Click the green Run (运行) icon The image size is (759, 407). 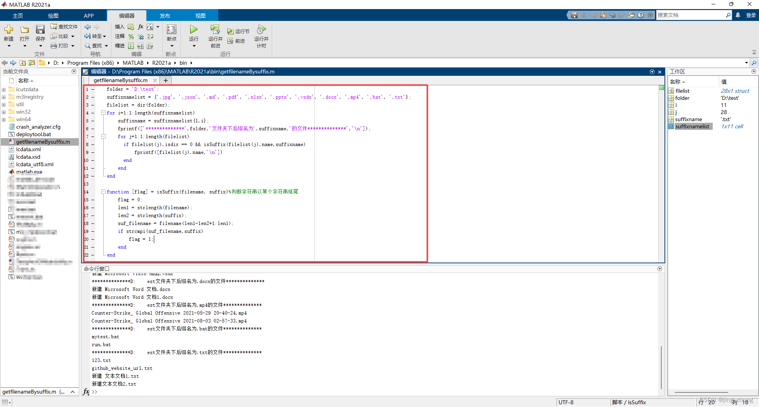click(x=194, y=30)
